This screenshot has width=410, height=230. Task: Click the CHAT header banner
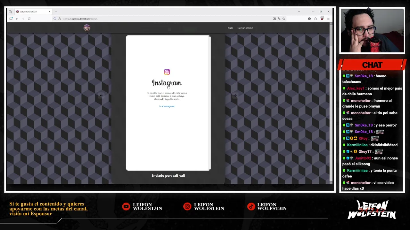click(x=372, y=65)
